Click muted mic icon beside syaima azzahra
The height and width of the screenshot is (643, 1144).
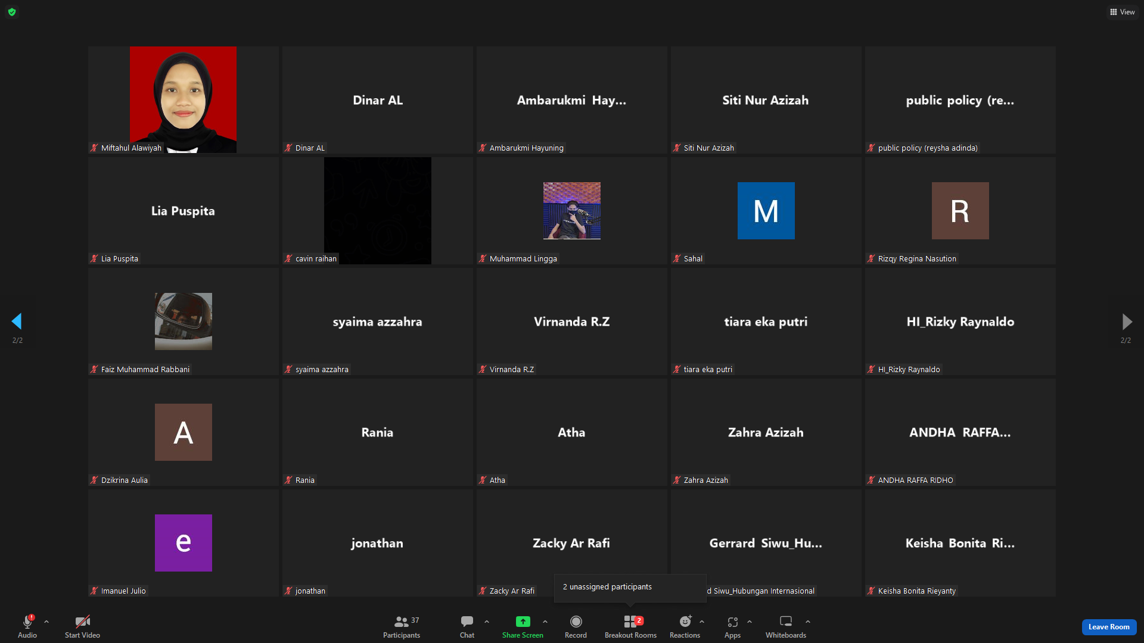(288, 369)
